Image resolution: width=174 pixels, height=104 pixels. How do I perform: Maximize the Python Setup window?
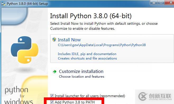pyautogui.click(x=161, y=3)
